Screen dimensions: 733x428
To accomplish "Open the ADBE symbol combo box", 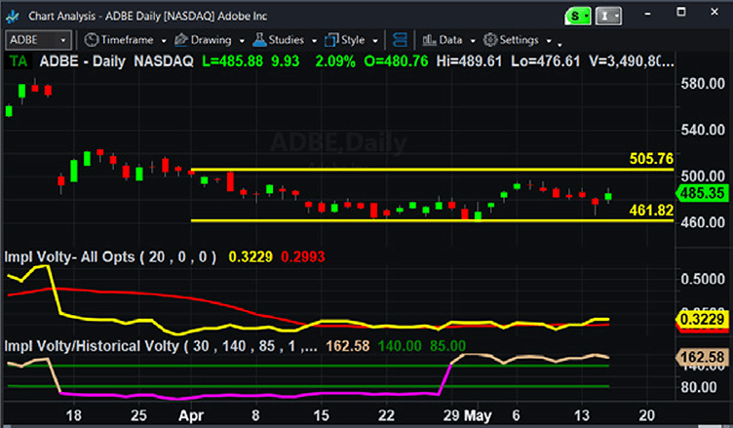I will (x=38, y=40).
